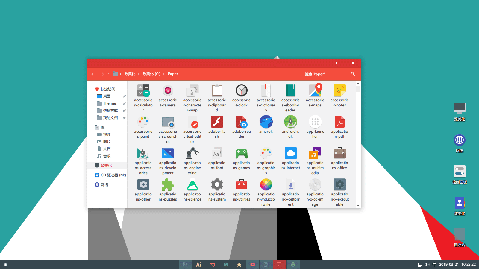Select CD 驱动器 (M:) in the sidebar
The width and height of the screenshot is (479, 269).
click(110, 175)
